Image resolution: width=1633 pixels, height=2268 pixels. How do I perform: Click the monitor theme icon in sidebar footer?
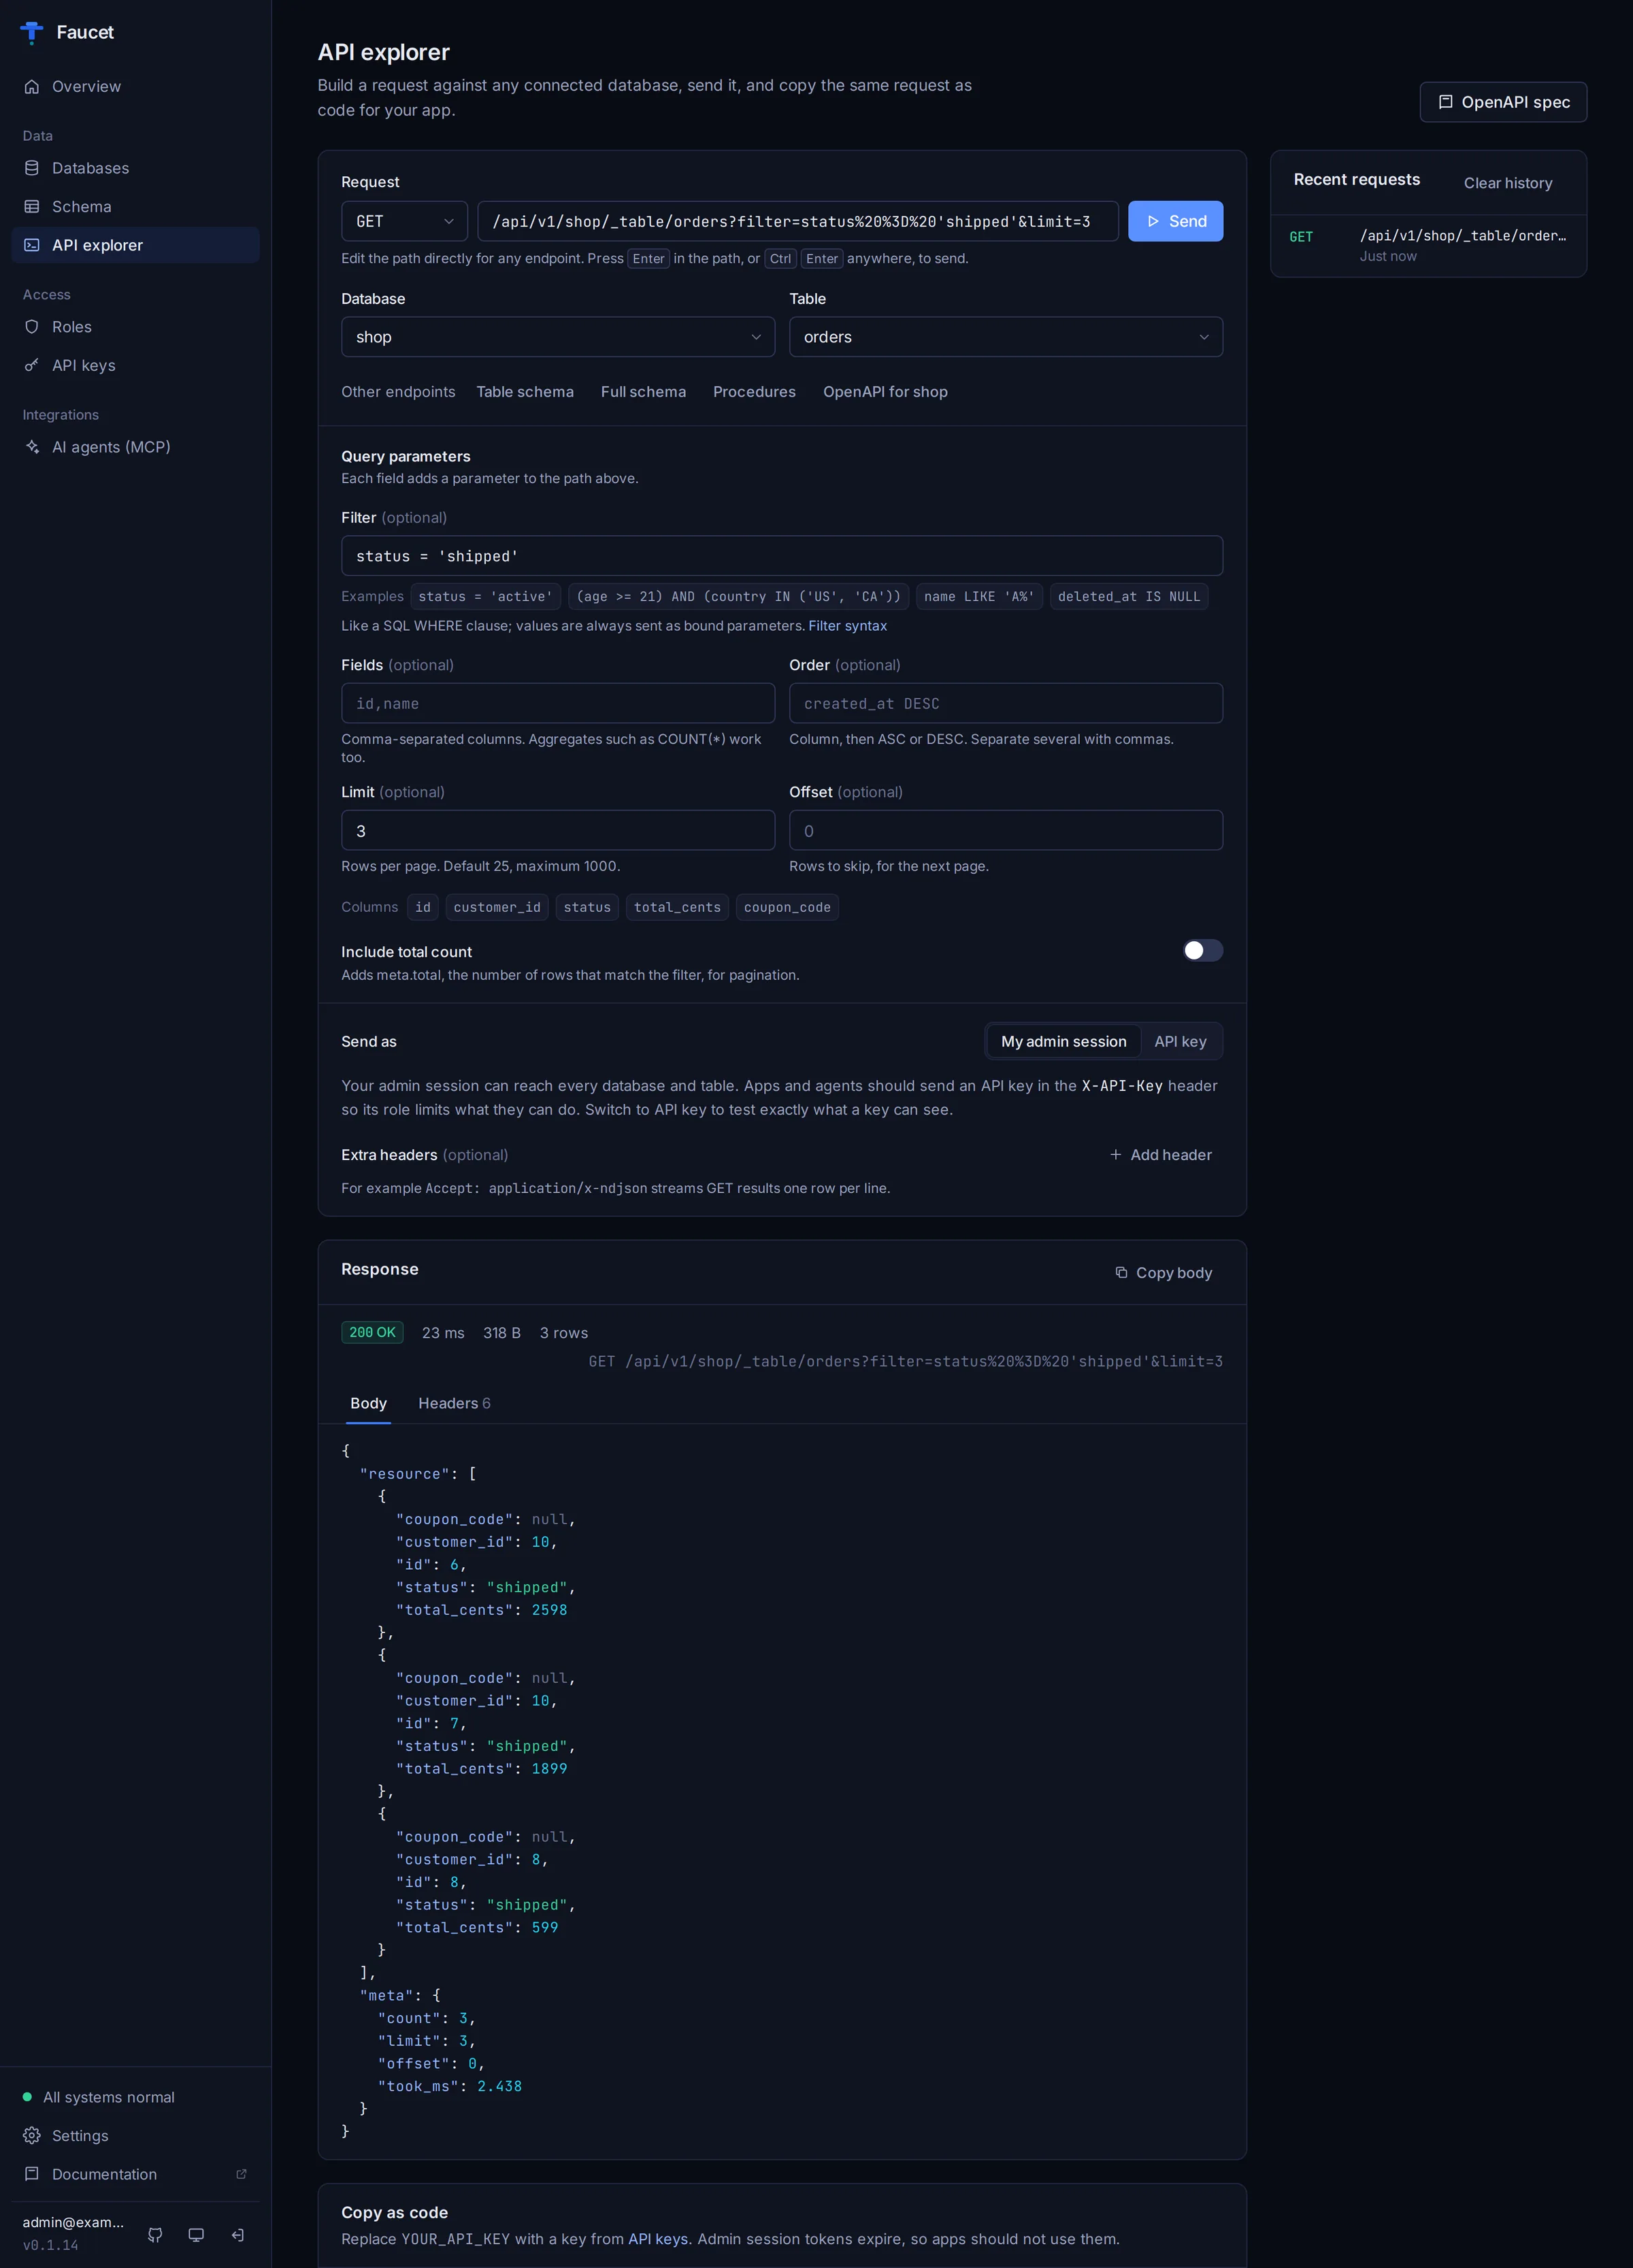click(196, 2234)
